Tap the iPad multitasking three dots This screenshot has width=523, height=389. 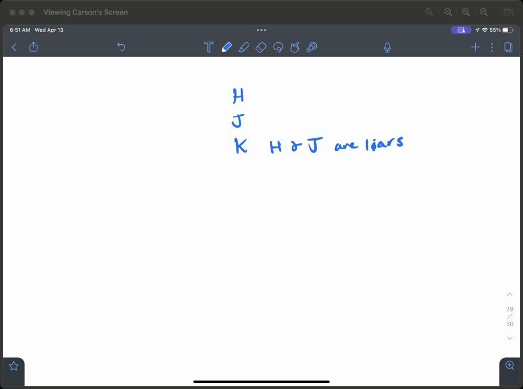[x=261, y=30]
